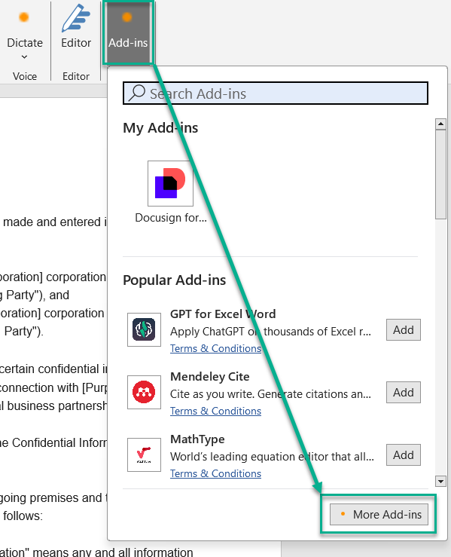
Task: Click the add-ins list scroll up arrow
Action: (x=440, y=124)
